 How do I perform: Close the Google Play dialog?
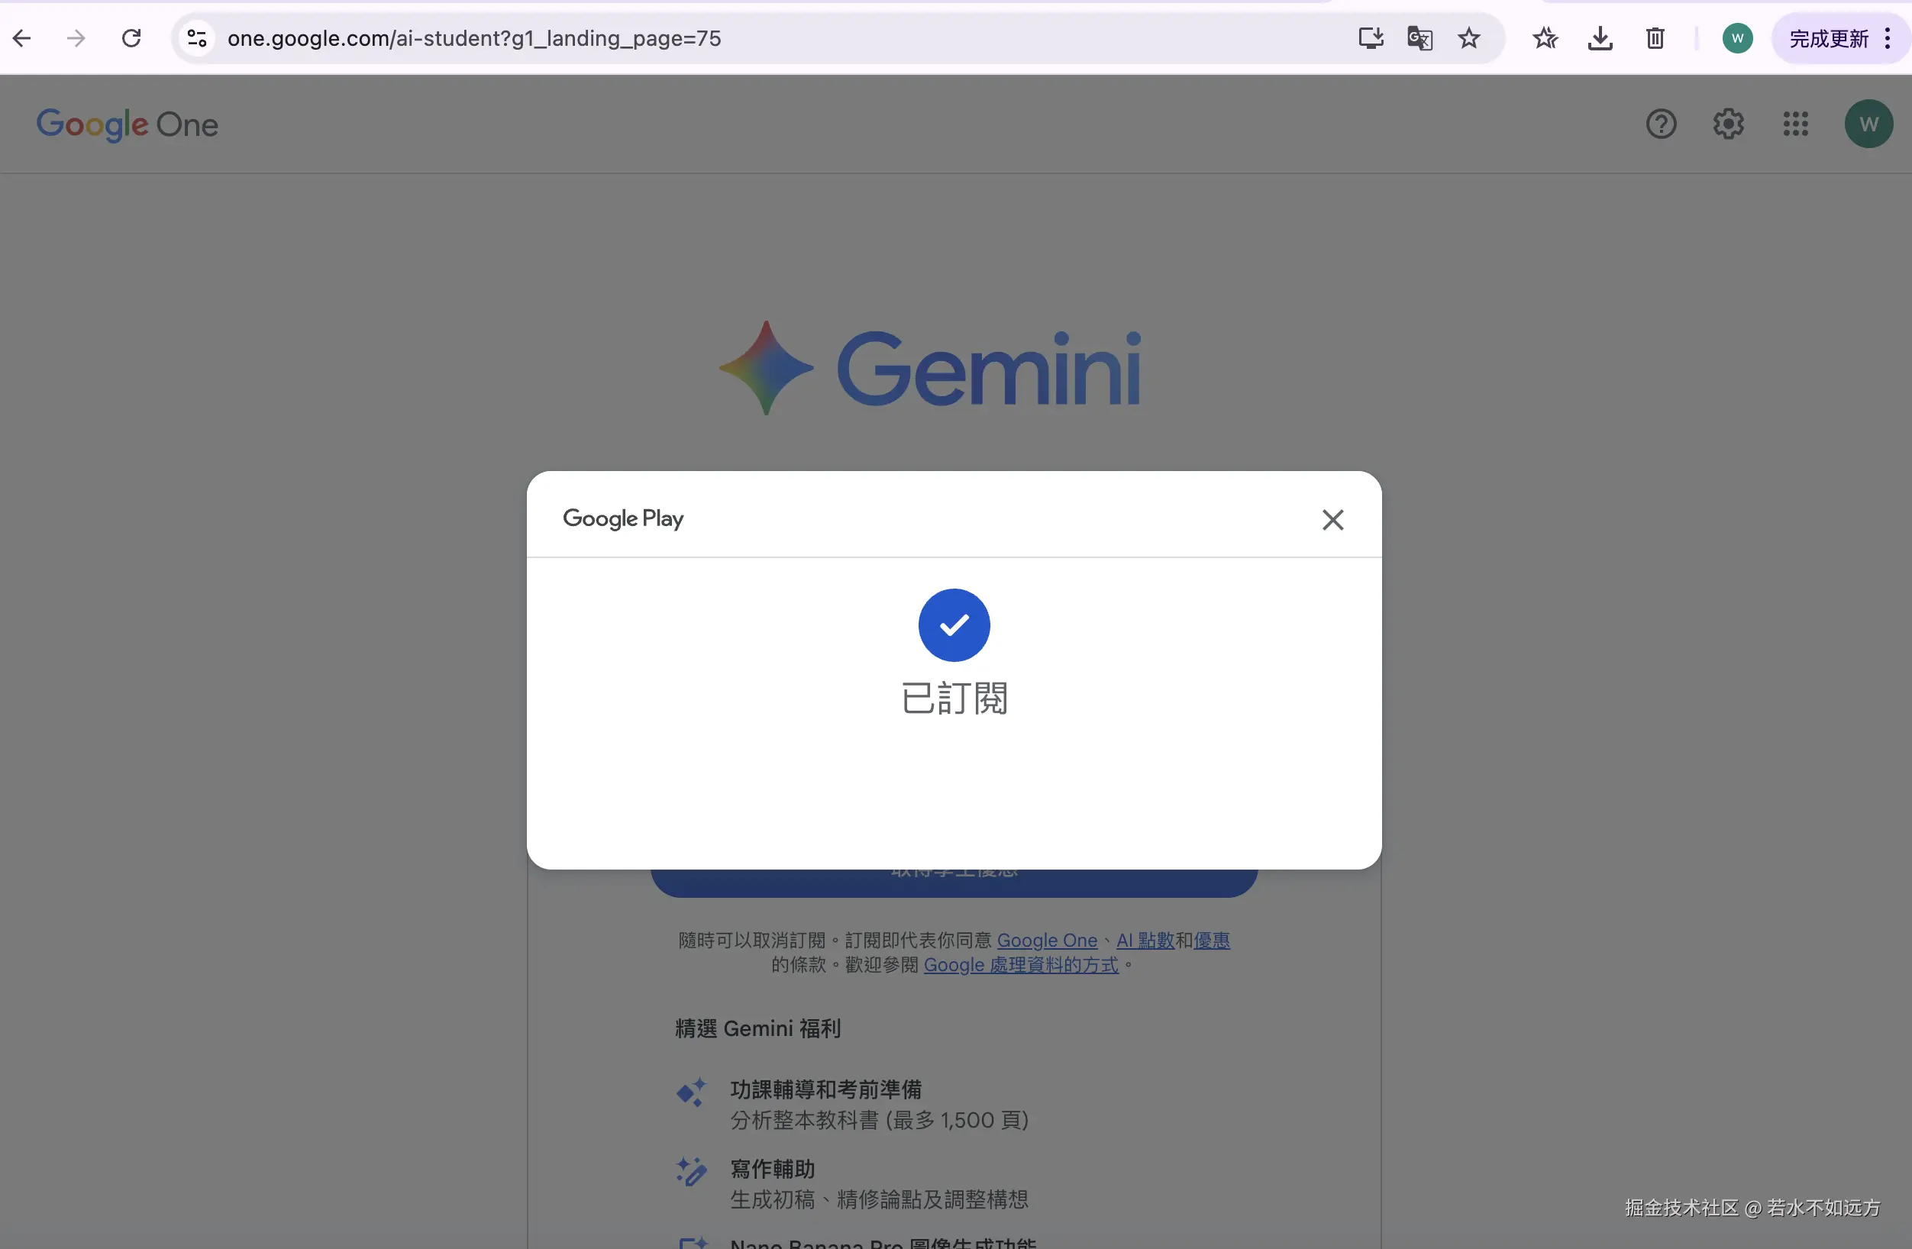click(x=1332, y=520)
